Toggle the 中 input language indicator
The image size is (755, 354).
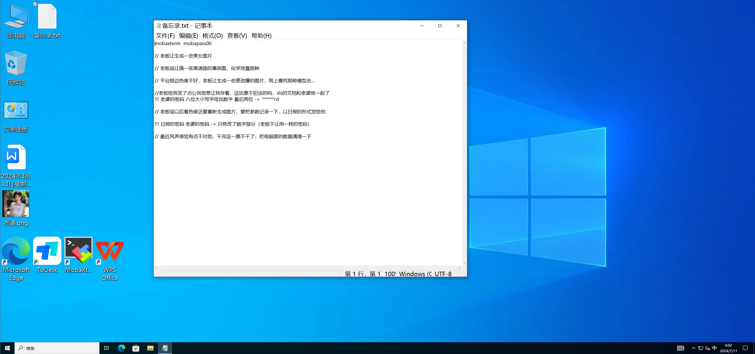point(714,348)
